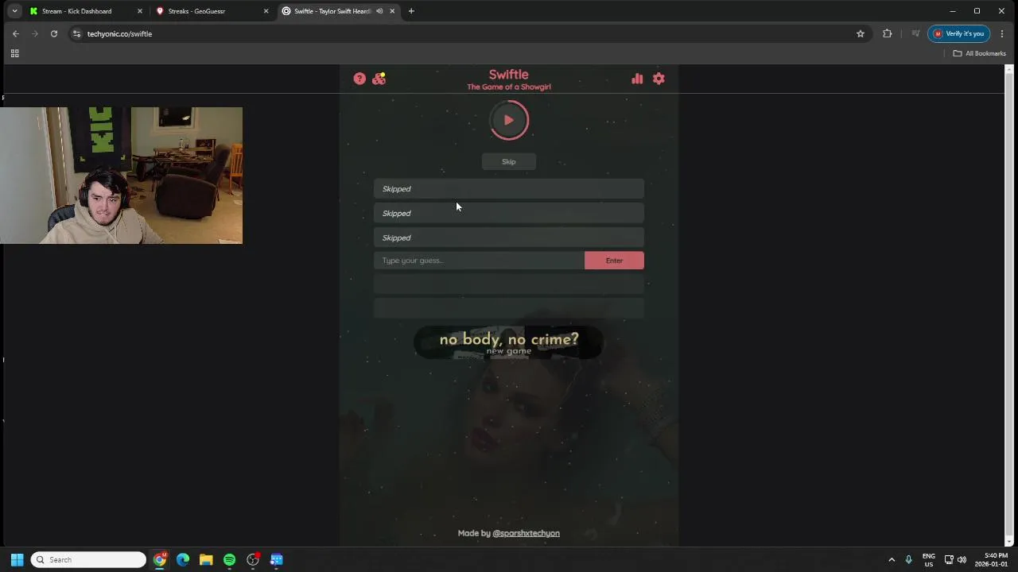Open the volume speaker icon in system tray
The image size is (1018, 572).
coord(962,559)
